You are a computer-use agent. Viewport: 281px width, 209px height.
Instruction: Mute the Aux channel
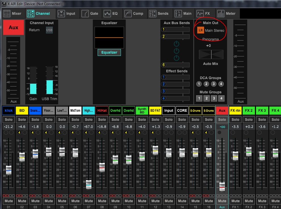click(222, 201)
